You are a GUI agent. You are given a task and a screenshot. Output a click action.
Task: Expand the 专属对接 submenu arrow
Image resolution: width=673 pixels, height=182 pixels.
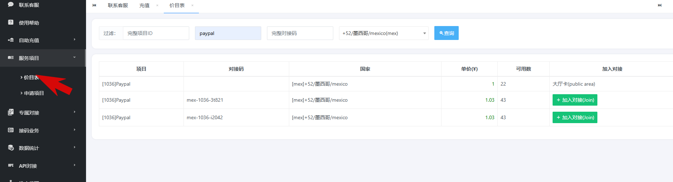[75, 112]
